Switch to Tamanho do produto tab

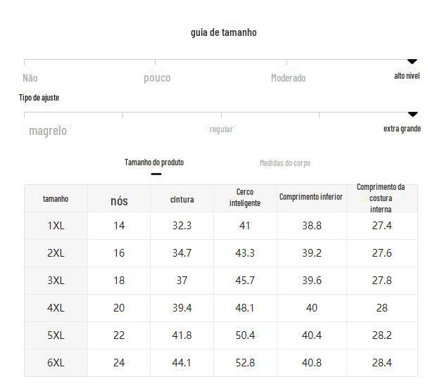point(154,162)
